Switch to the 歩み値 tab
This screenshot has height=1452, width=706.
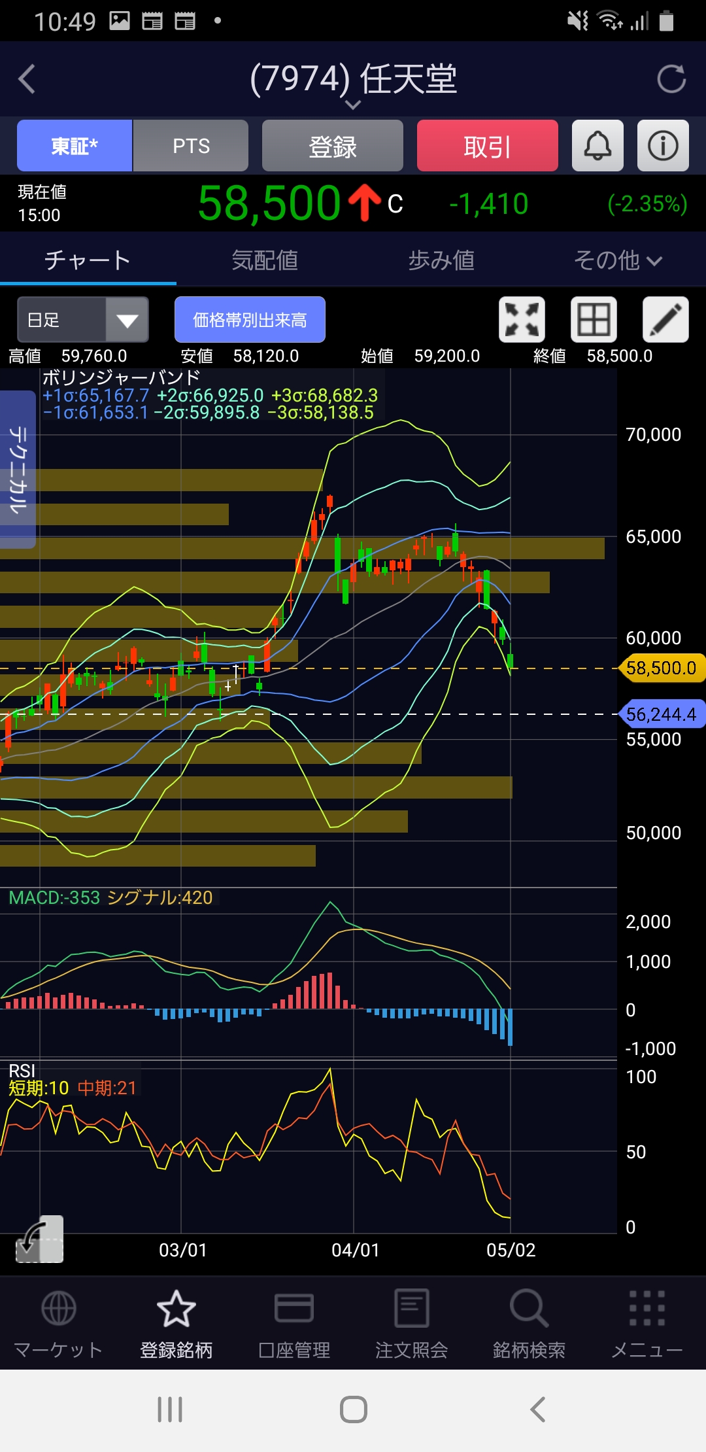[x=441, y=260]
